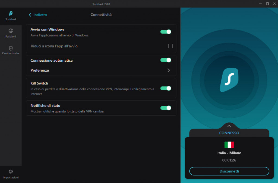The height and width of the screenshot is (183, 278).
Task: Click the Riduci a icona l'app all'avvio label
Action: pos(54,46)
